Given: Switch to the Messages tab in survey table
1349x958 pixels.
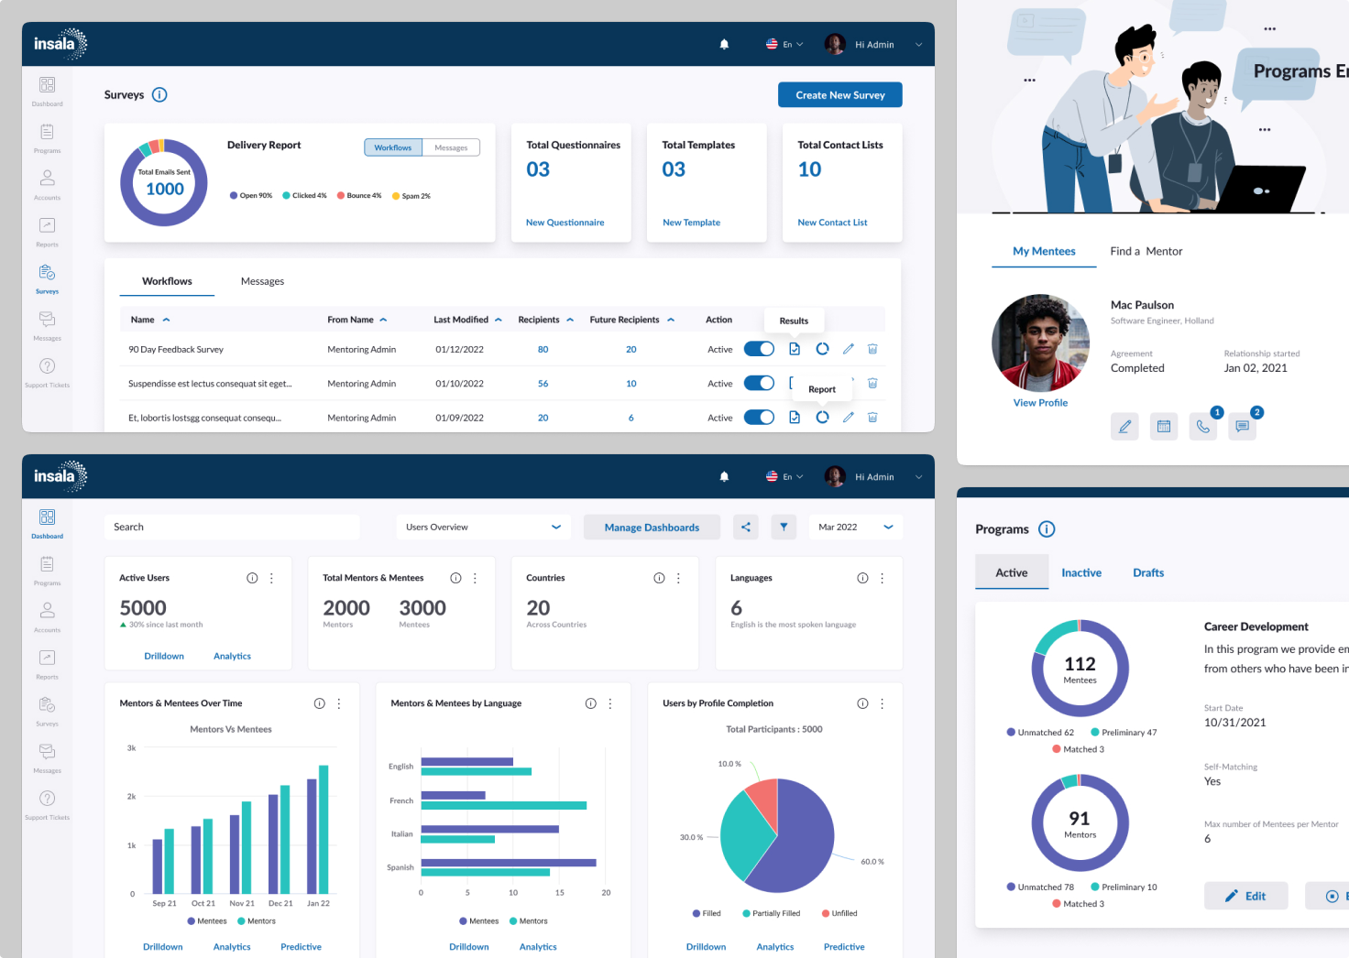Looking at the screenshot, I should click(x=262, y=281).
